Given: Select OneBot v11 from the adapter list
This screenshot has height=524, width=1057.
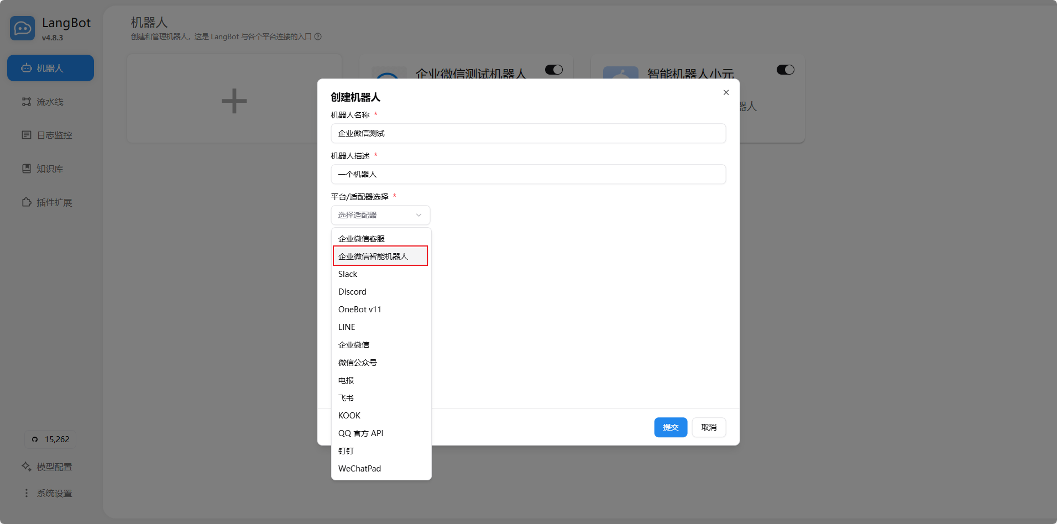Looking at the screenshot, I should click(381, 310).
